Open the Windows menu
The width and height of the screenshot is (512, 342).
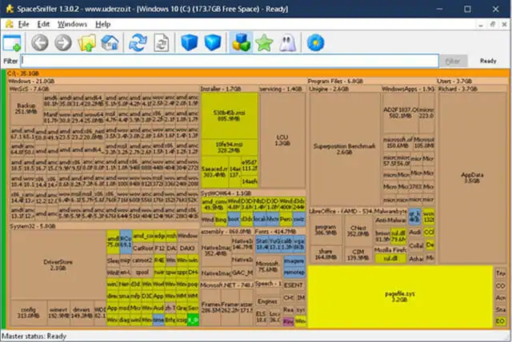[x=72, y=24]
